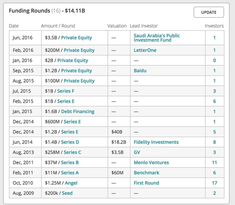Screen dimensions: 235x205
Task: Click the Series A round link
Action: 72,173
